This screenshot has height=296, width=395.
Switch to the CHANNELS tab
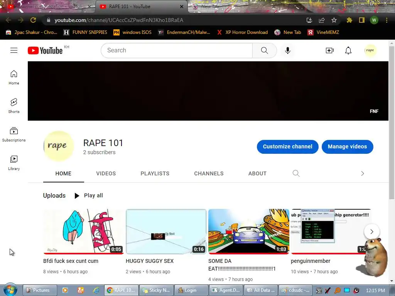209,173
